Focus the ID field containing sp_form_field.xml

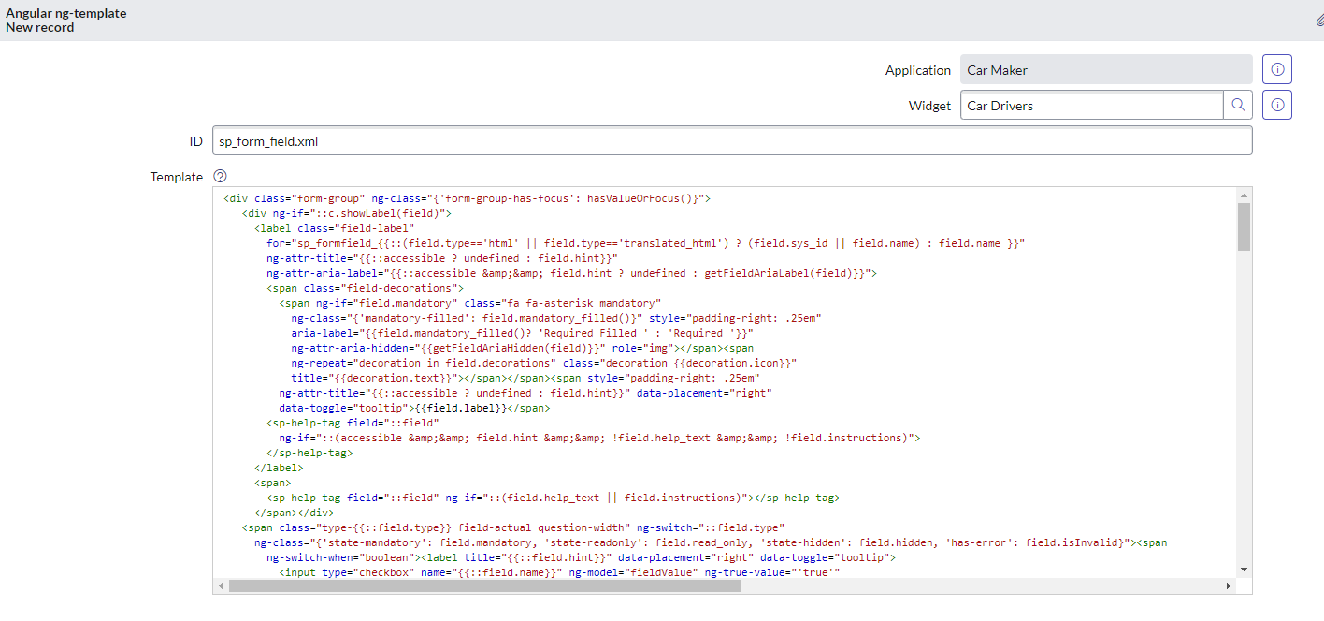coord(731,141)
